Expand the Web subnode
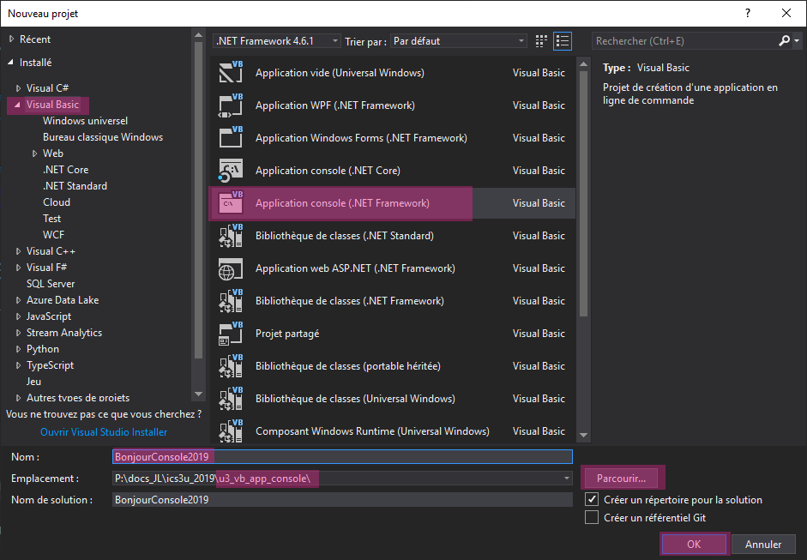This screenshot has width=807, height=560. click(34, 154)
